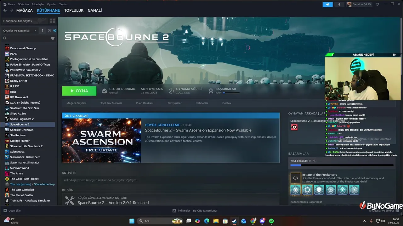
Task: Open the Tartışmalar link
Action: click(174, 103)
